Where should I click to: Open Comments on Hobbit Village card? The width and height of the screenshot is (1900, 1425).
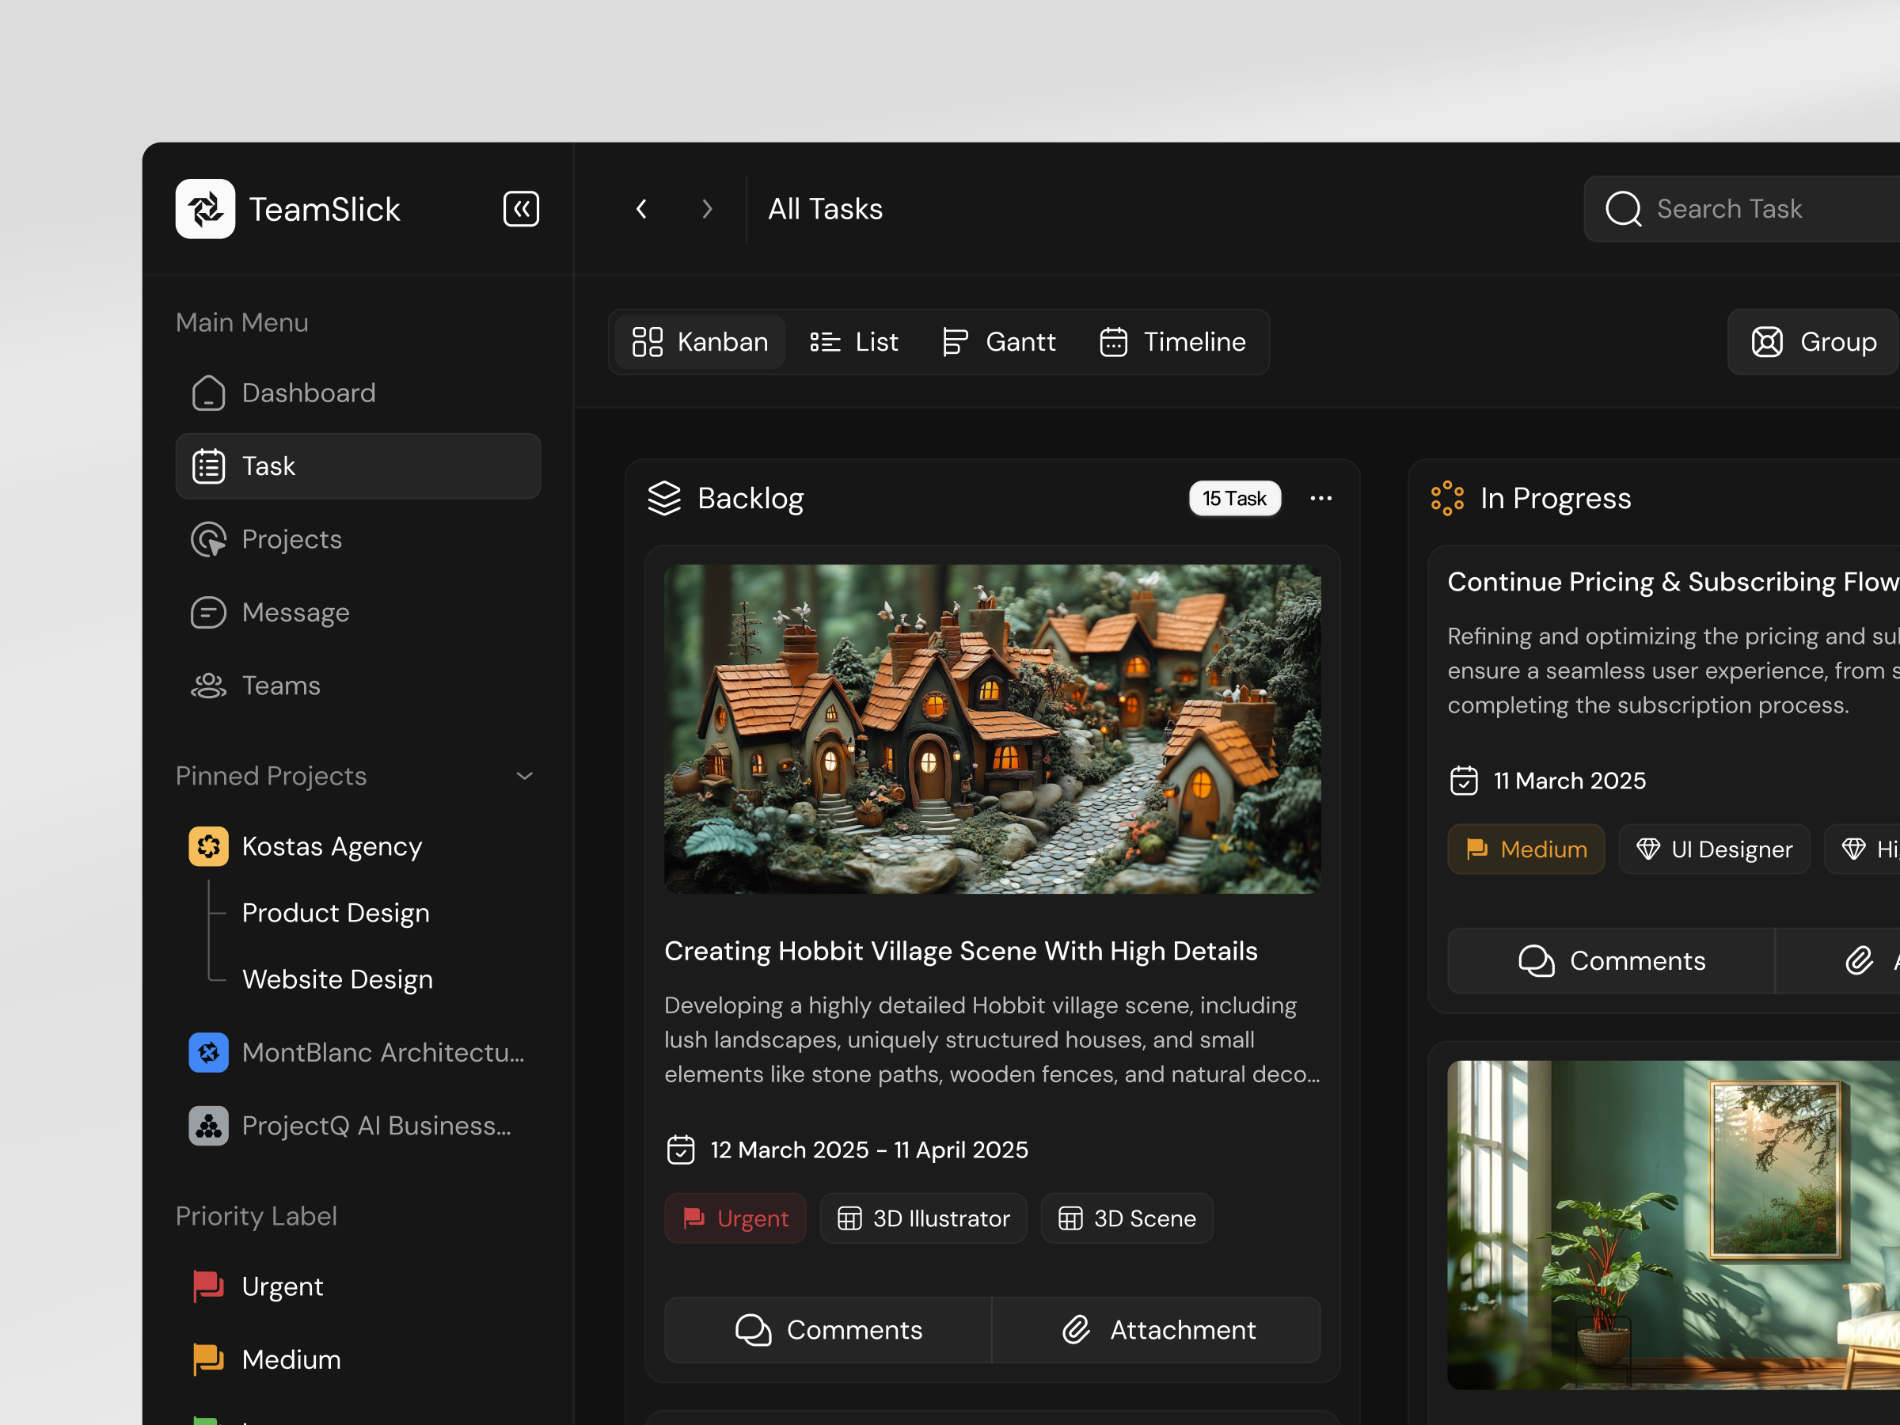pyautogui.click(x=829, y=1330)
